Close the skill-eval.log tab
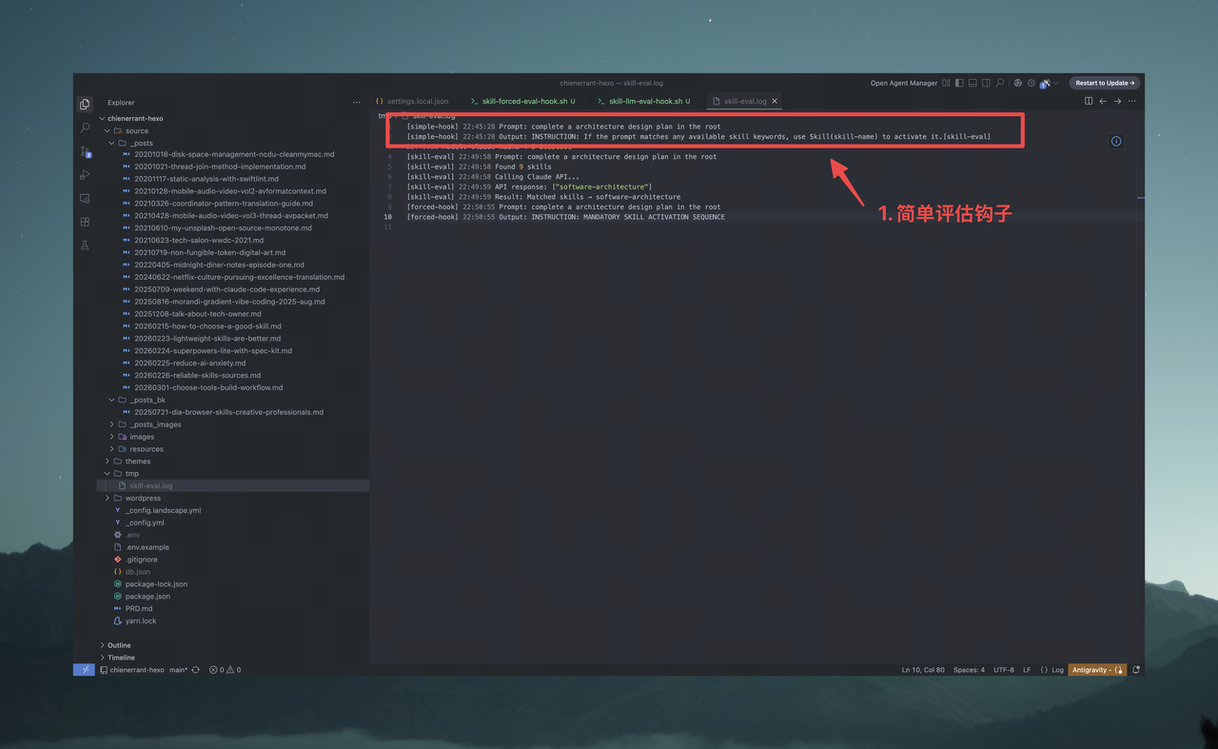This screenshot has width=1218, height=749. click(x=775, y=101)
